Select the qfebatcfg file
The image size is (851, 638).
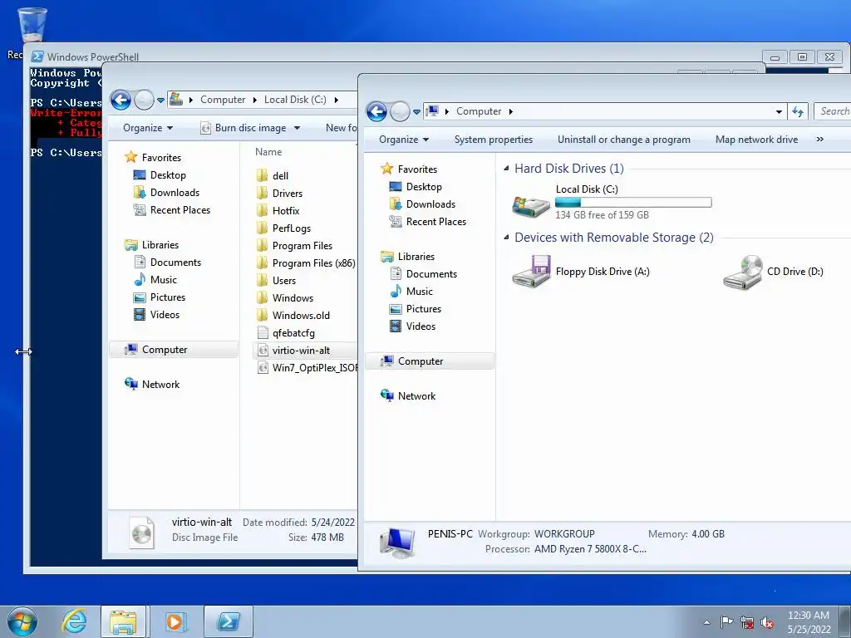[293, 333]
